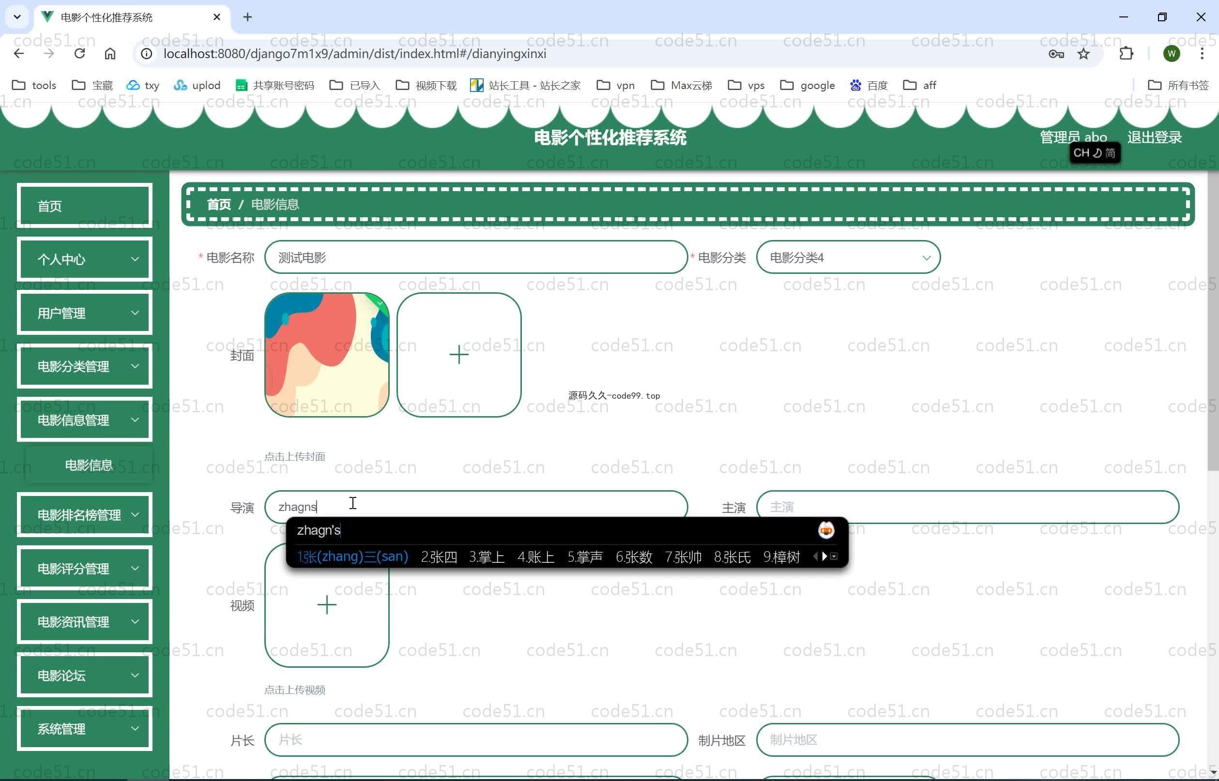
Task: Open the tools bookmark folder
Action: pos(34,85)
